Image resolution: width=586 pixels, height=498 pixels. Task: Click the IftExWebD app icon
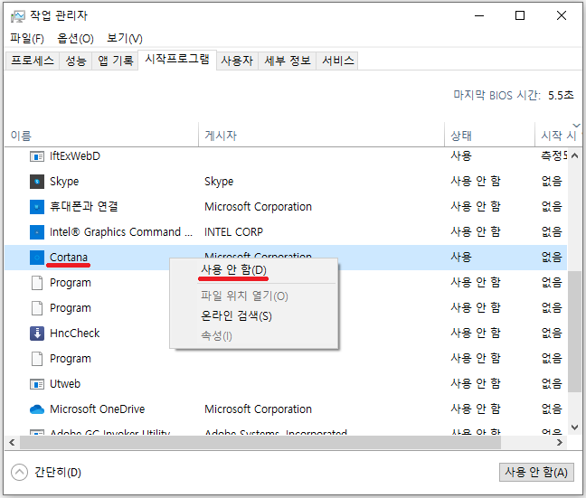click(x=36, y=156)
